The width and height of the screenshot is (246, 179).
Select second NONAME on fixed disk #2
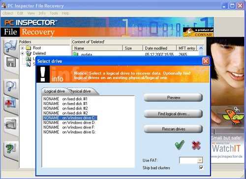point(65,113)
